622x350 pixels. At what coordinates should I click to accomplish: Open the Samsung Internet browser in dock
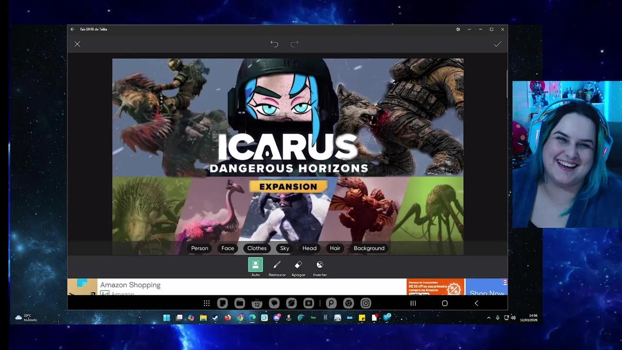pos(292,303)
